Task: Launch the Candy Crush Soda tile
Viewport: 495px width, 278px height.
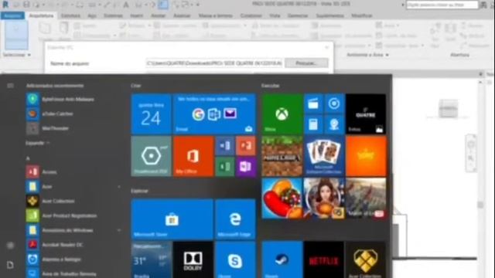Action: pyautogui.click(x=282, y=198)
